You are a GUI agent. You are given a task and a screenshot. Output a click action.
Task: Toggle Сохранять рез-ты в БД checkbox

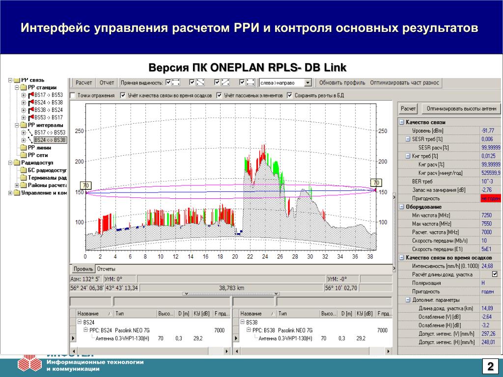pyautogui.click(x=290, y=96)
